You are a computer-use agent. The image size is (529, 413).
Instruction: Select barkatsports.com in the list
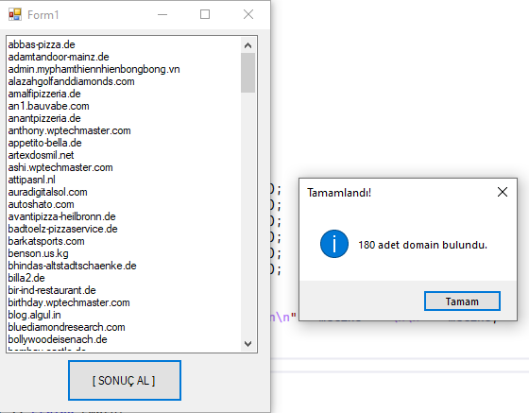point(46,241)
